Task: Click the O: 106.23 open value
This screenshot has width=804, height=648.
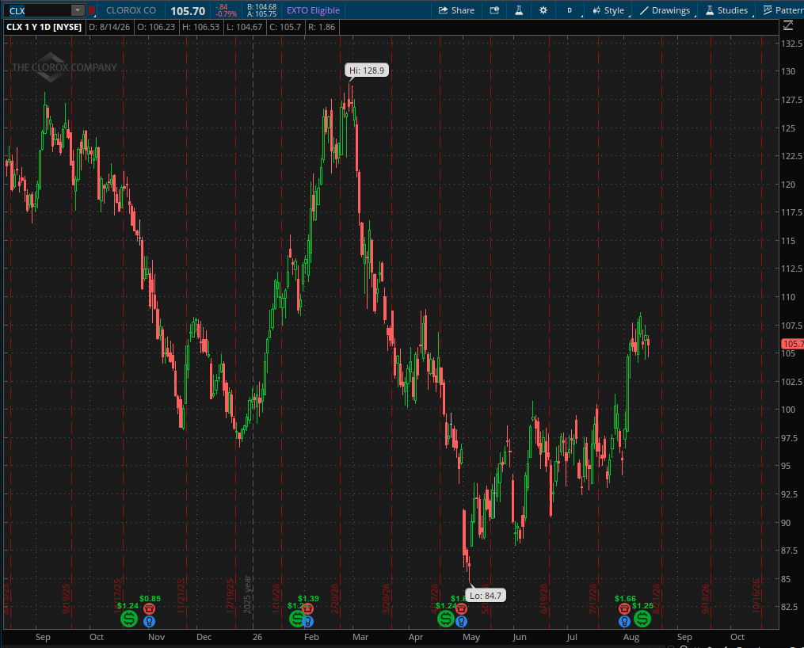Action: (156, 27)
